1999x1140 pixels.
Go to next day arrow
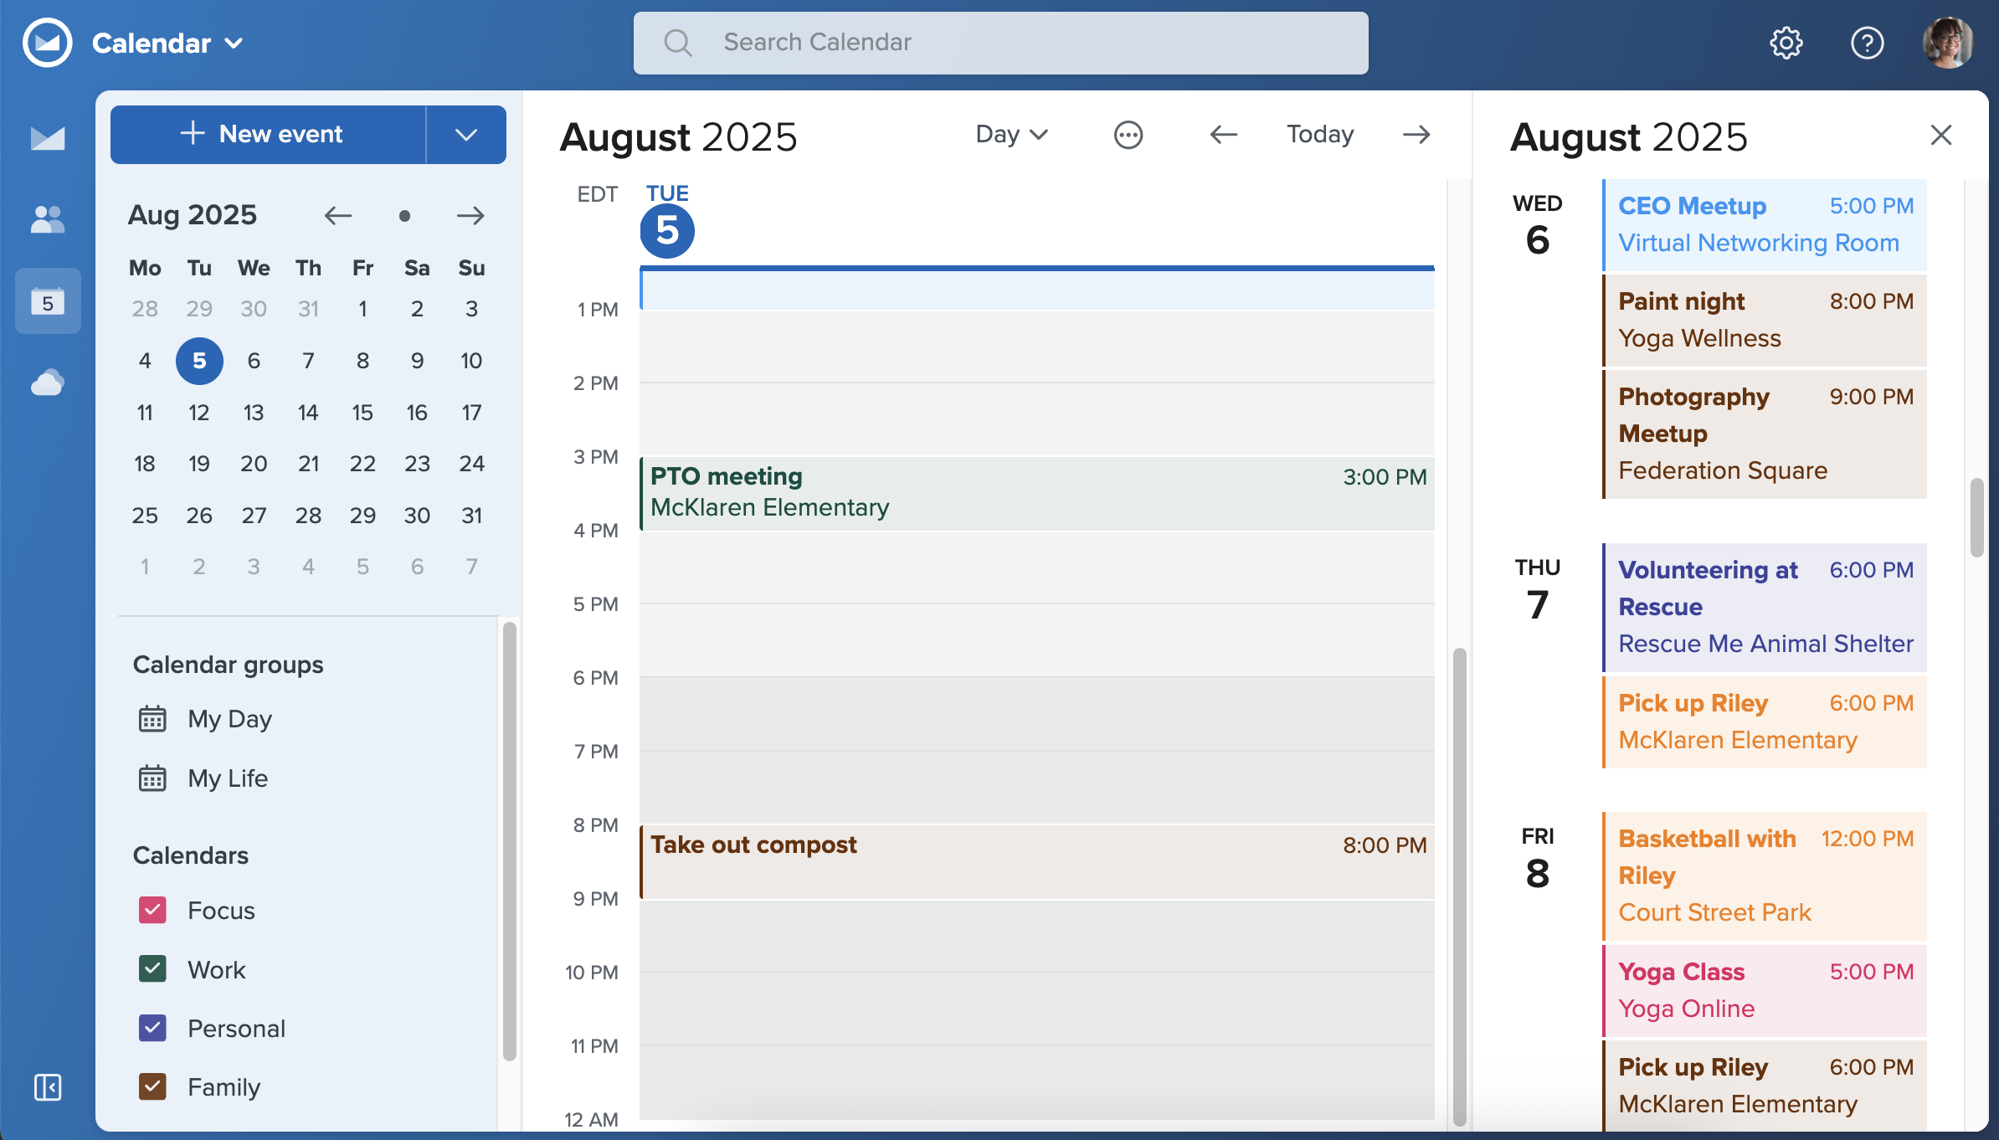pos(1416,135)
